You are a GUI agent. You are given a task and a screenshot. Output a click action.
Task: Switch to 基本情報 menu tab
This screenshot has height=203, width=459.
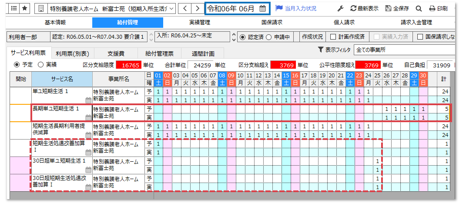tap(55, 23)
